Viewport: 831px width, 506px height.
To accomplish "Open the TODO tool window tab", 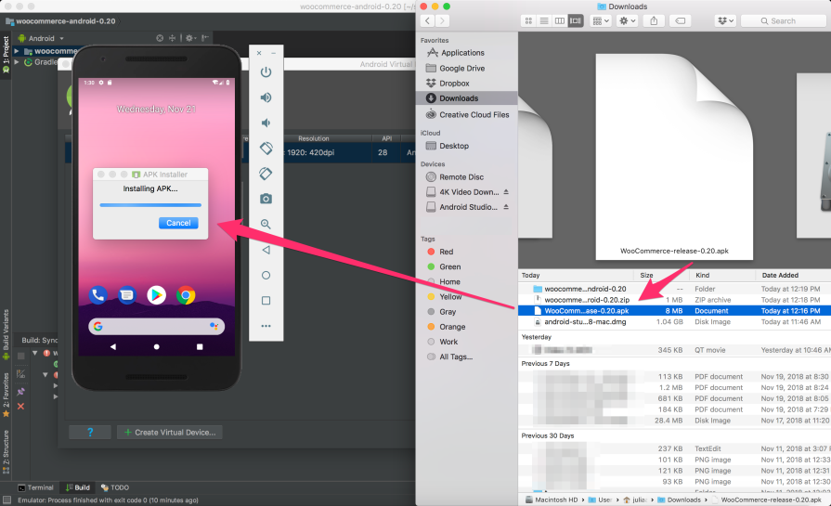I will point(115,487).
